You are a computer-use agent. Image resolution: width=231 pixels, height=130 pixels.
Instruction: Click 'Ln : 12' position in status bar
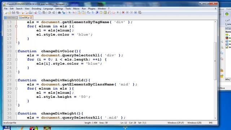point(123,123)
